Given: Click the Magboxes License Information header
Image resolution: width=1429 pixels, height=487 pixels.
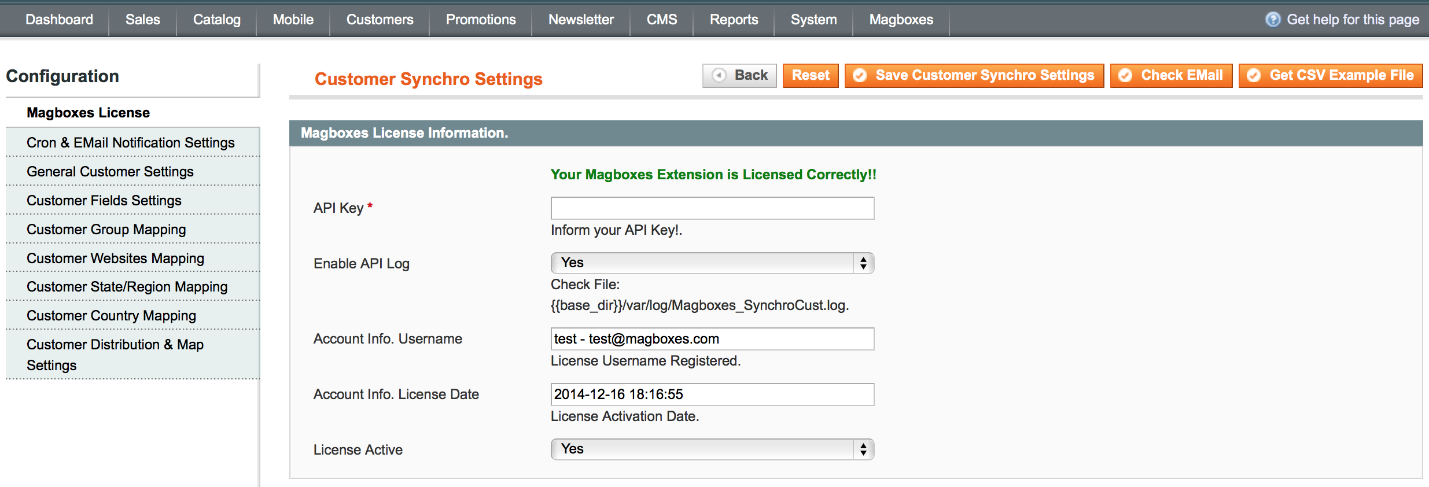Looking at the screenshot, I should (x=856, y=133).
